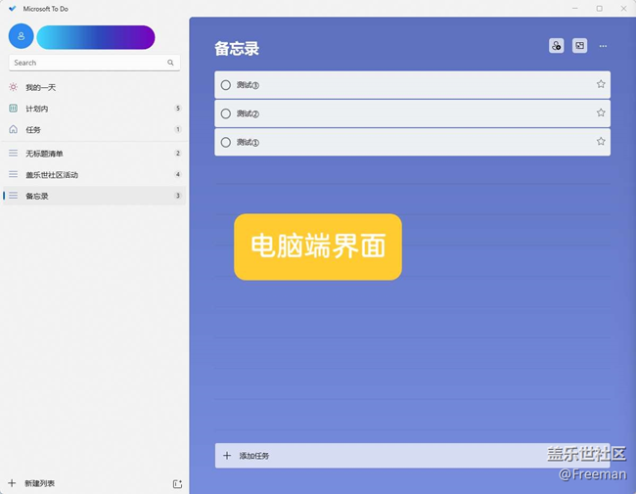Star the bottom task as important

tap(601, 142)
